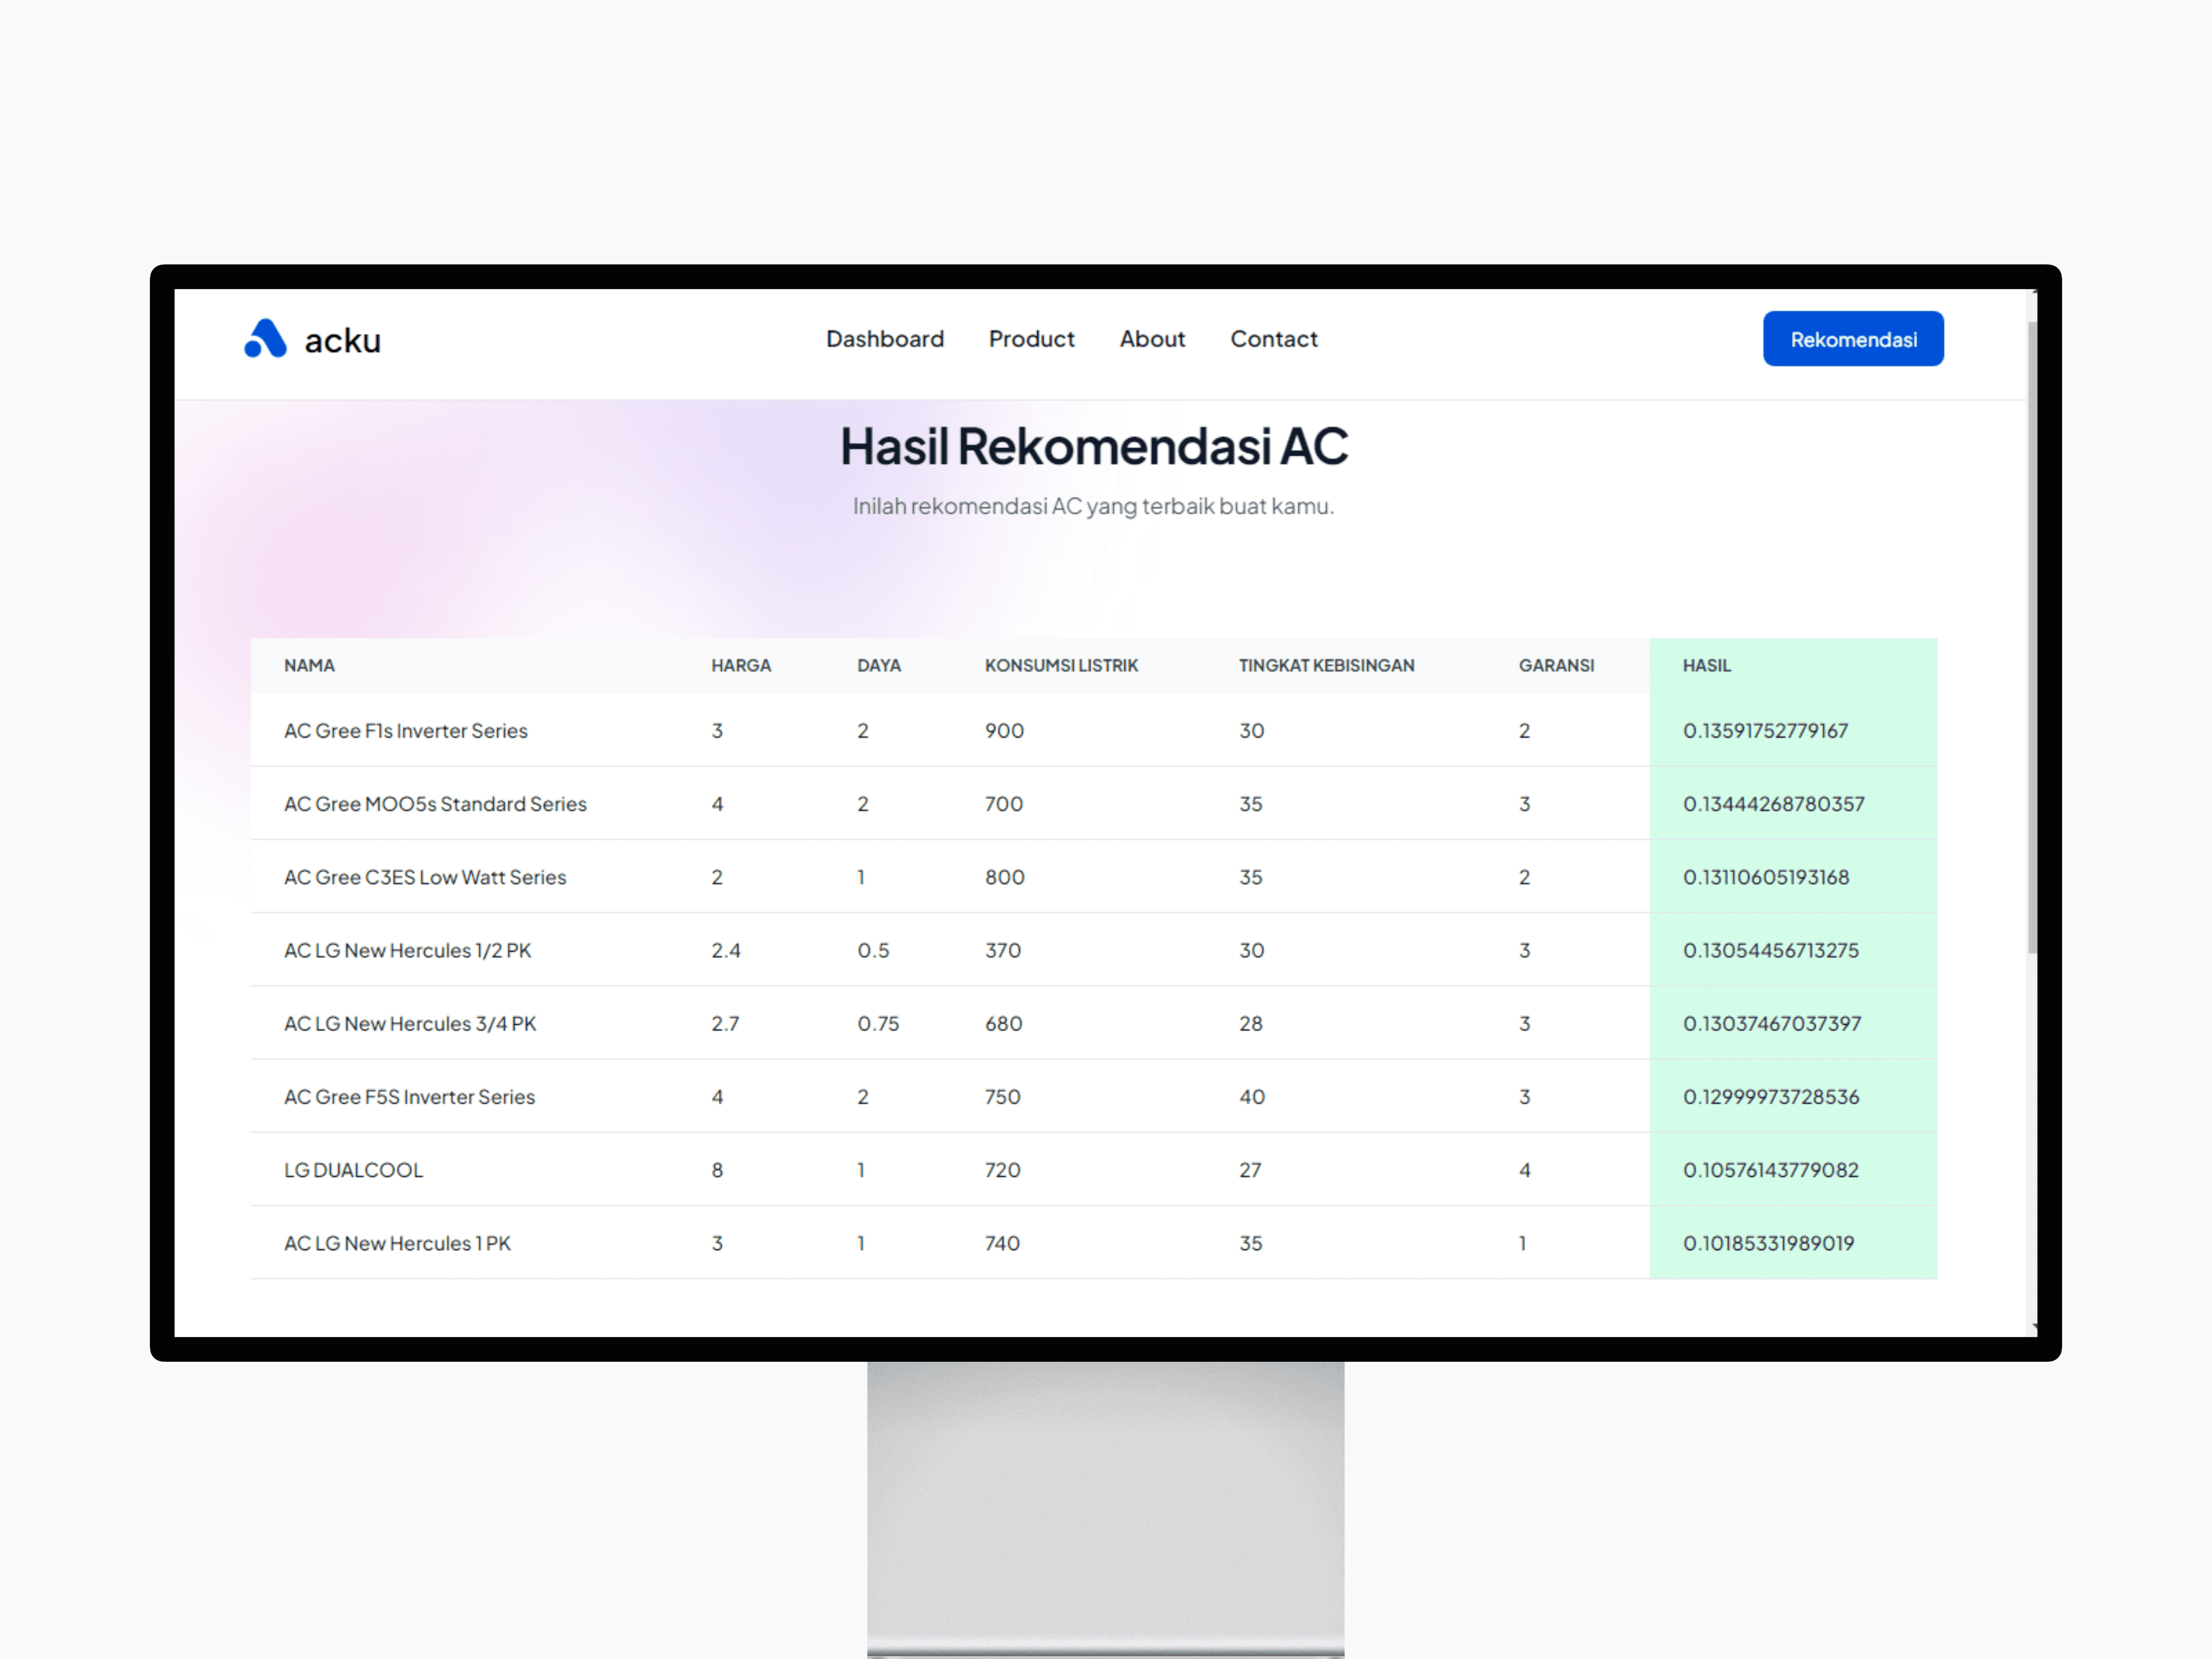The width and height of the screenshot is (2212, 1659).
Task: Click the 750 electricity consumption cell
Action: click(x=1002, y=1097)
